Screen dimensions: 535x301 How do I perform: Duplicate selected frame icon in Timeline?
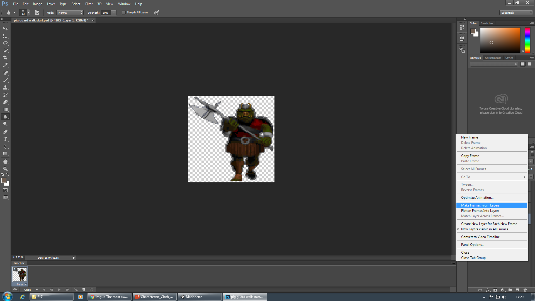point(84,290)
